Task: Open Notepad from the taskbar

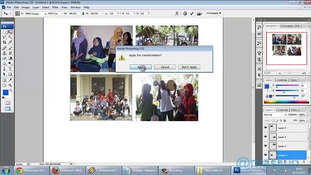Action: (x=140, y=170)
